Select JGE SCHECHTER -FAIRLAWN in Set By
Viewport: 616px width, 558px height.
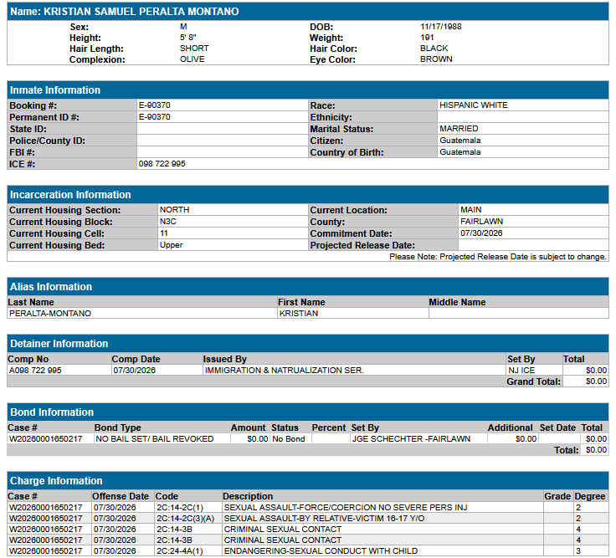[x=411, y=439]
